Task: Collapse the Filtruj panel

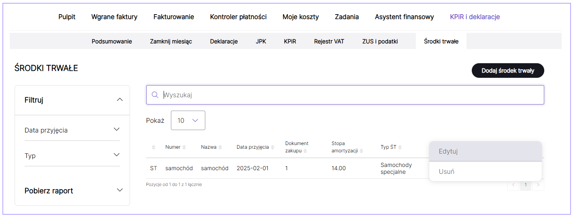Action: click(119, 100)
